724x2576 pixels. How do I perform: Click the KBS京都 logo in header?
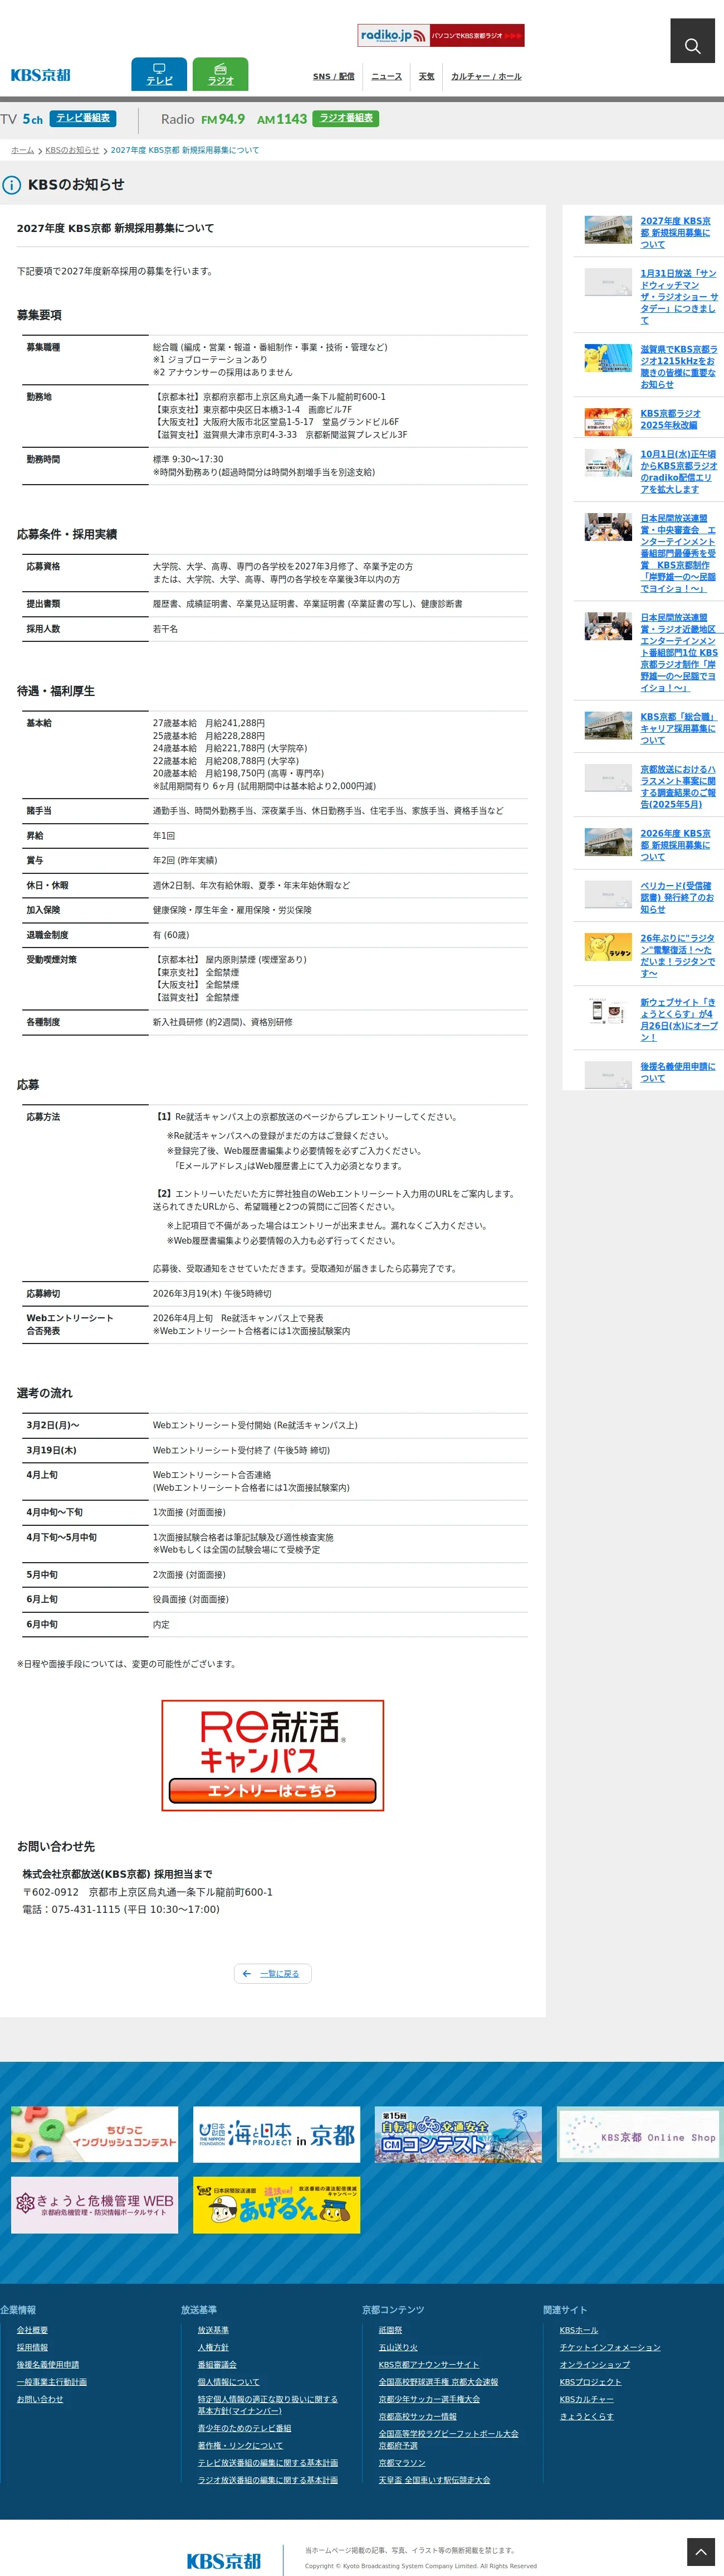[41, 75]
